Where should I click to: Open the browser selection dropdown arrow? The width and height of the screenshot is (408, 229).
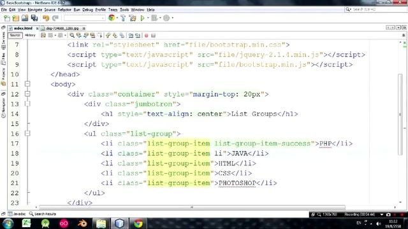pos(117,18)
